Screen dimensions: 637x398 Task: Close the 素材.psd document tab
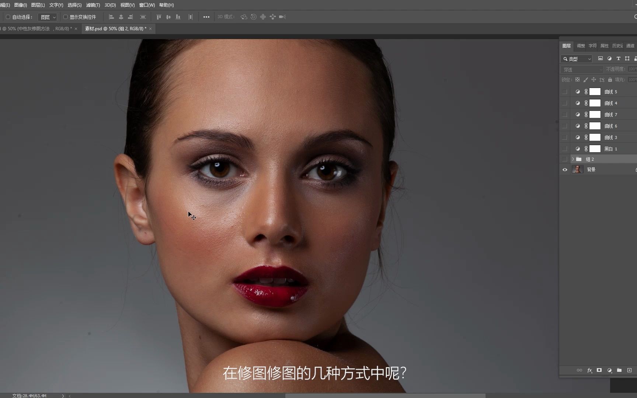click(150, 29)
